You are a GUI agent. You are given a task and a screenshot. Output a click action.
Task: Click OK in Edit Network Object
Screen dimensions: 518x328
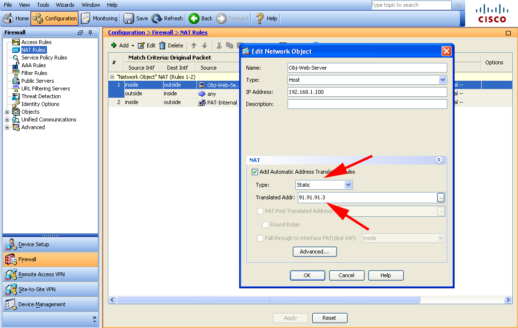[307, 275]
